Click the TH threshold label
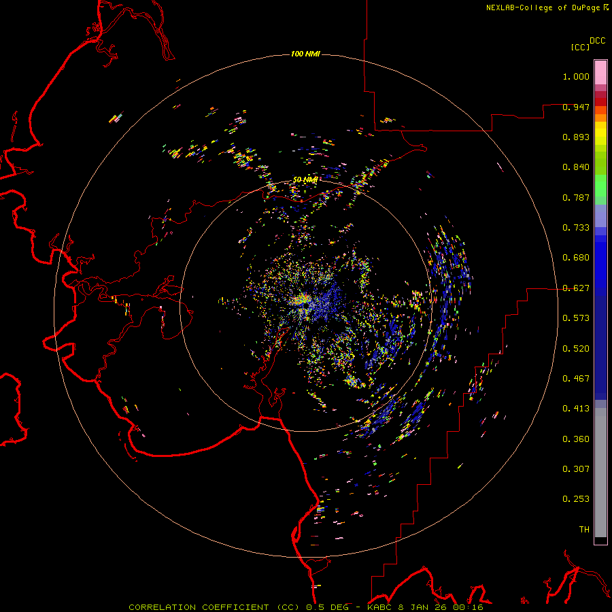612x612 pixels. [584, 530]
